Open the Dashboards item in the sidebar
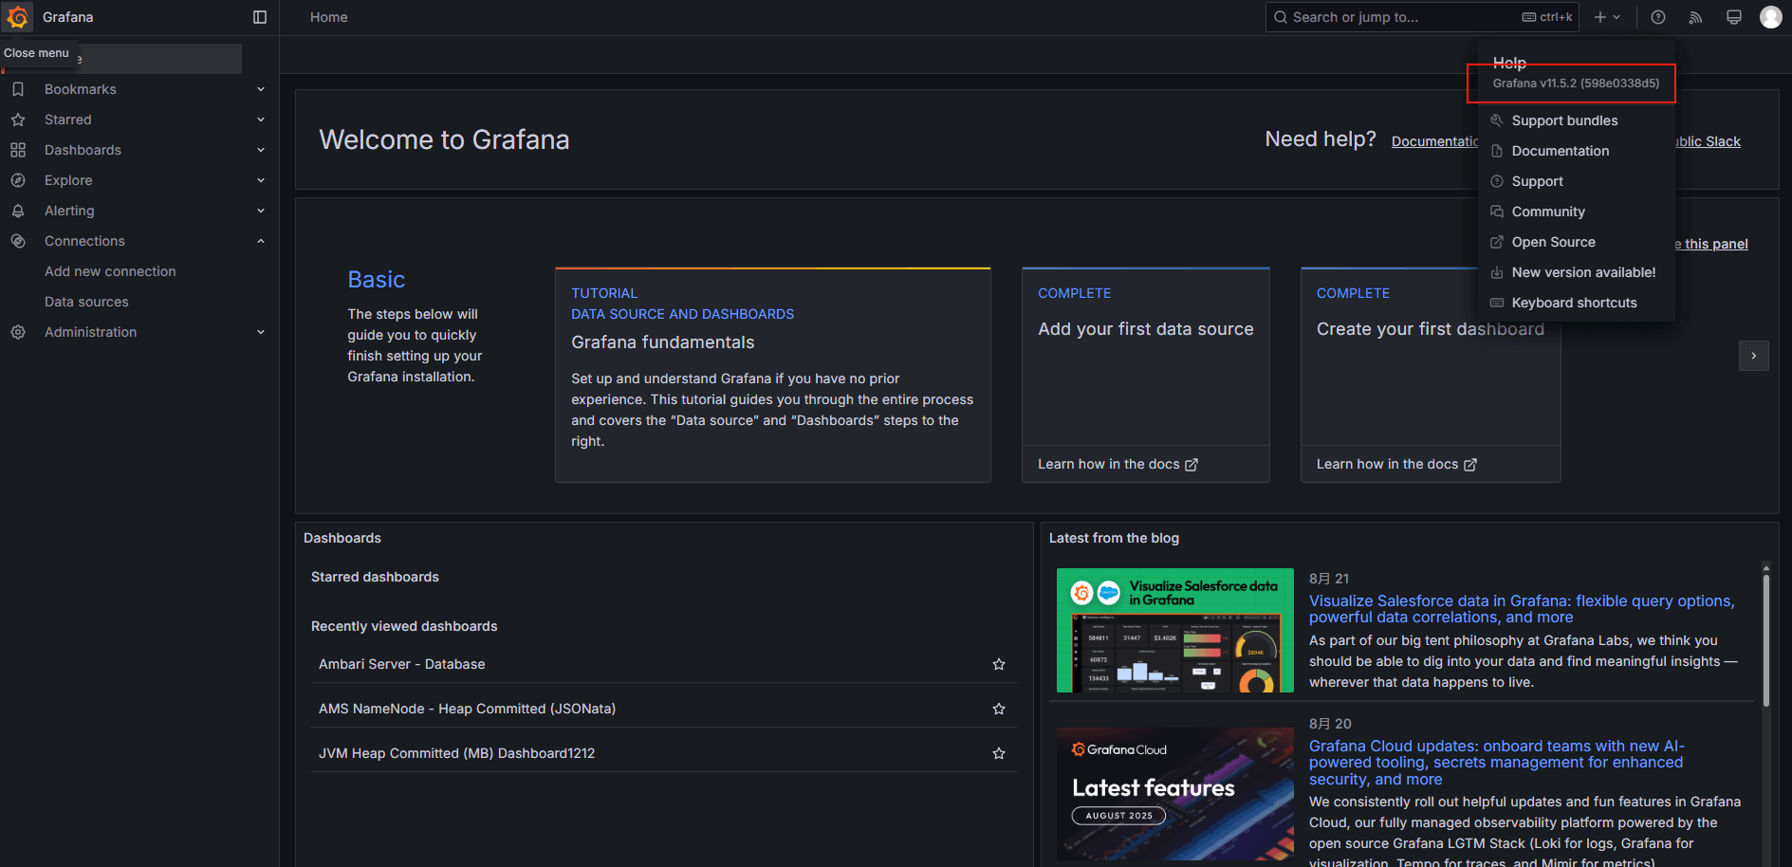Image resolution: width=1792 pixels, height=867 pixels. point(83,150)
